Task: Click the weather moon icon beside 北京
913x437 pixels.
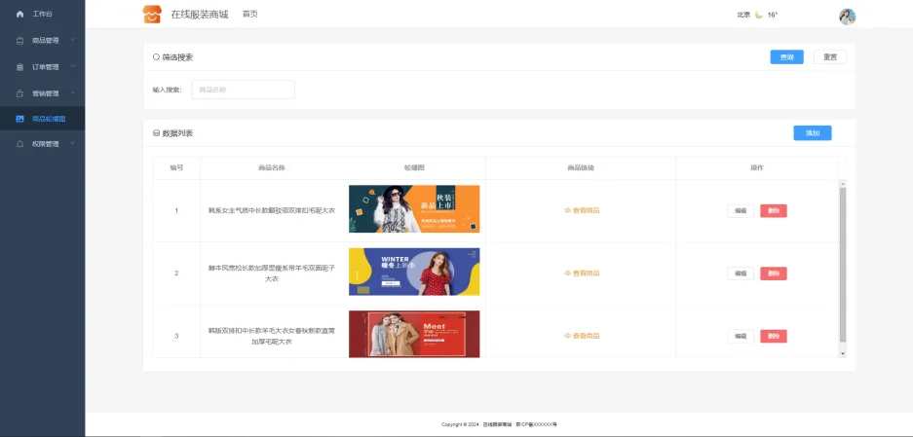Action: 759,15
